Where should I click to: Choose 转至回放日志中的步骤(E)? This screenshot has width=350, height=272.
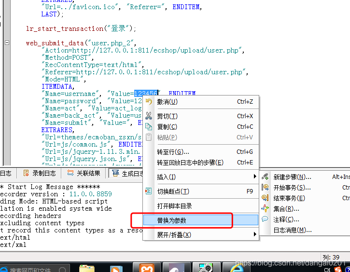[201, 163]
